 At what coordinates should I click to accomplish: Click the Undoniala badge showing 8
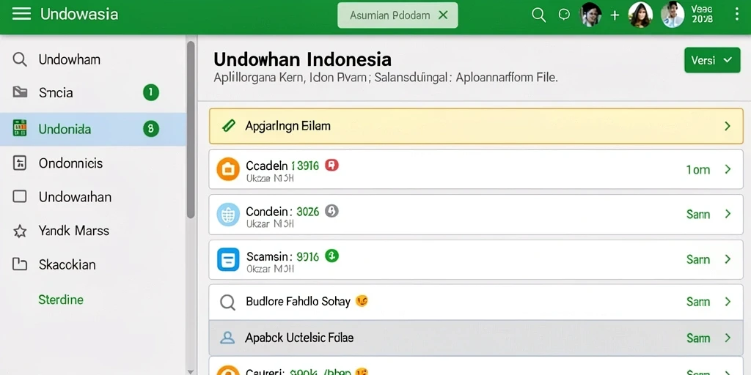point(151,129)
